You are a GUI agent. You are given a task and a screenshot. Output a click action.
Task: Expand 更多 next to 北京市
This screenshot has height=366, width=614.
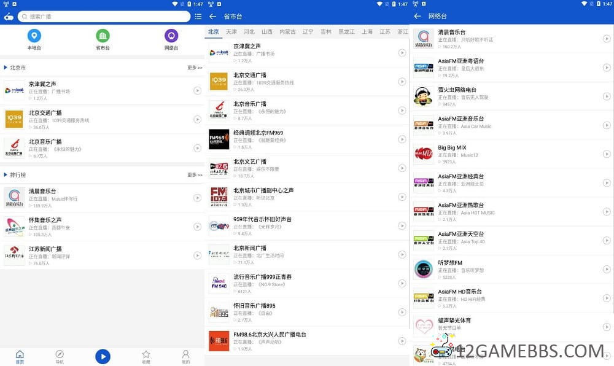[x=195, y=68]
